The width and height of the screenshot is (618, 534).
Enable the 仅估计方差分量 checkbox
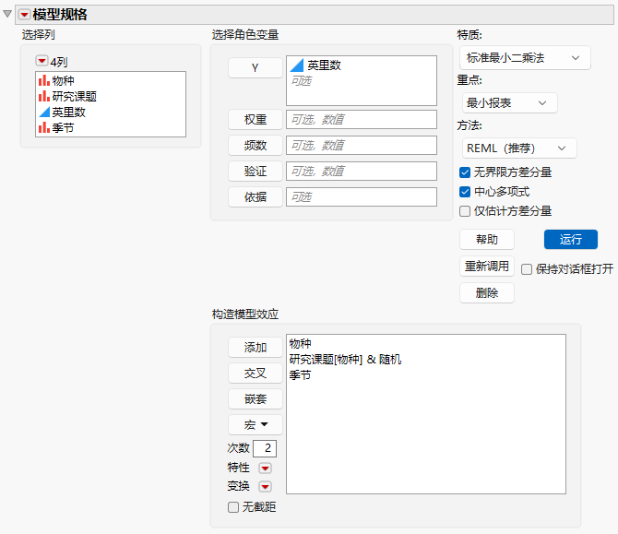pyautogui.click(x=465, y=211)
